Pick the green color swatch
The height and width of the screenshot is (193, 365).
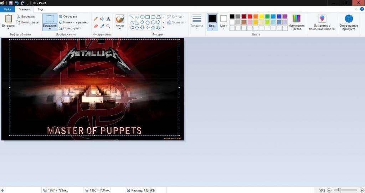(x=267, y=16)
